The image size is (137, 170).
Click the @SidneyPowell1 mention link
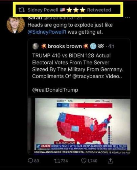coord(47,32)
